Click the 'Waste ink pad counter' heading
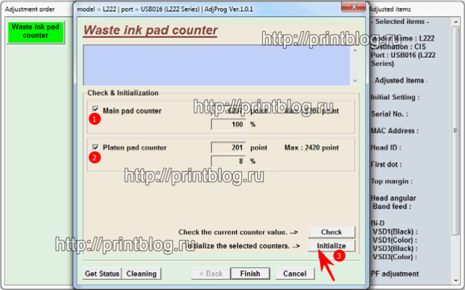465x290 pixels. pos(150,30)
